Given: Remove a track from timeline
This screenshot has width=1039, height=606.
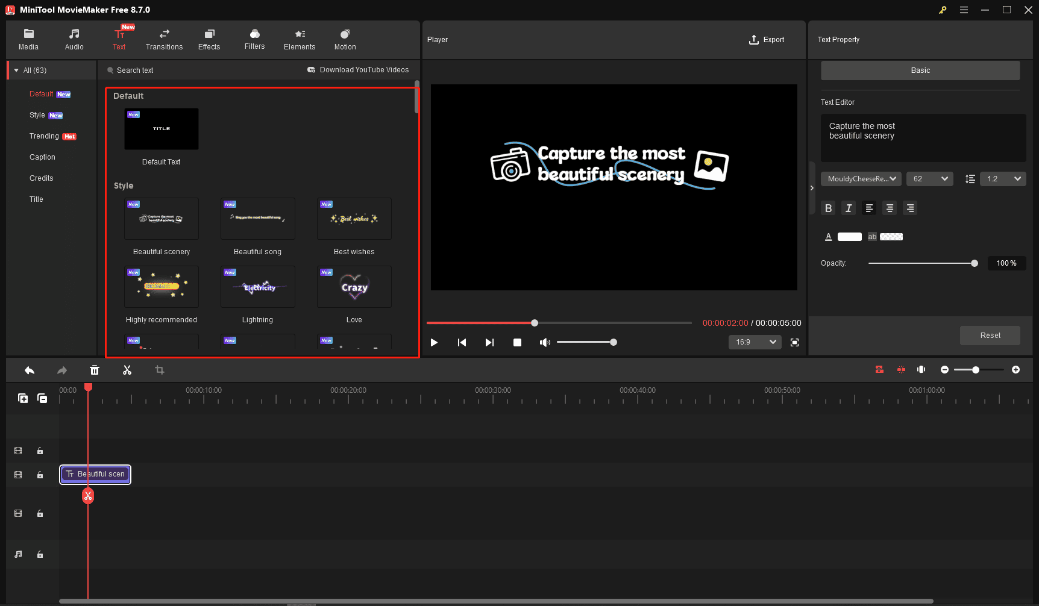Looking at the screenshot, I should [42, 398].
